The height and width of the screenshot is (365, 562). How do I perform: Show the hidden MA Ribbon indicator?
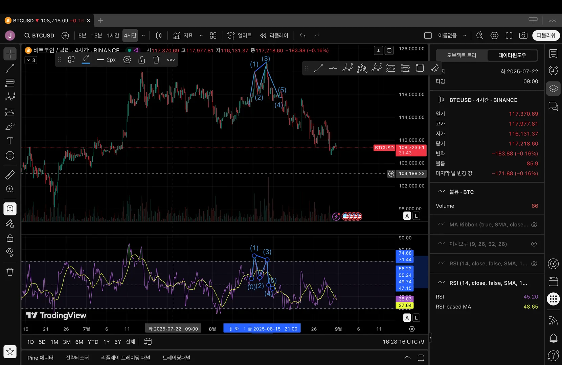(x=534, y=225)
